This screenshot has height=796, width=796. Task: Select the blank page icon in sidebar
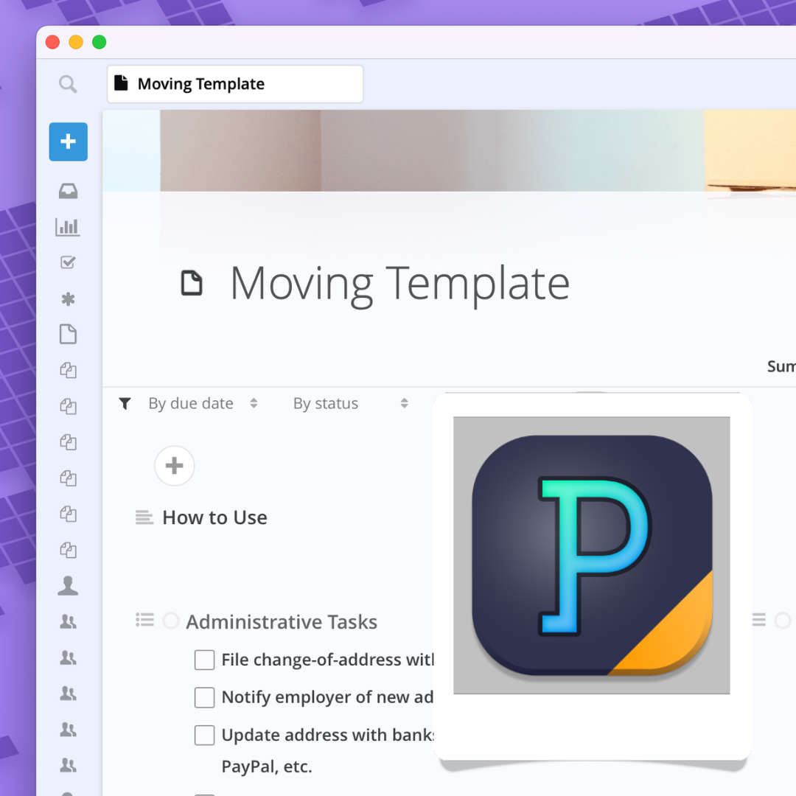click(x=68, y=334)
